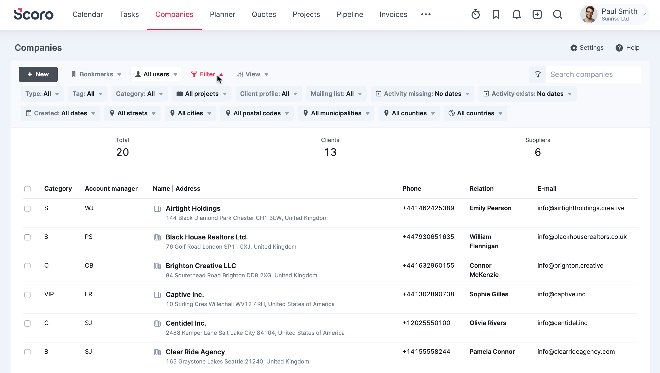
Task: Click the bookmark icon in top bar
Action: click(496, 14)
